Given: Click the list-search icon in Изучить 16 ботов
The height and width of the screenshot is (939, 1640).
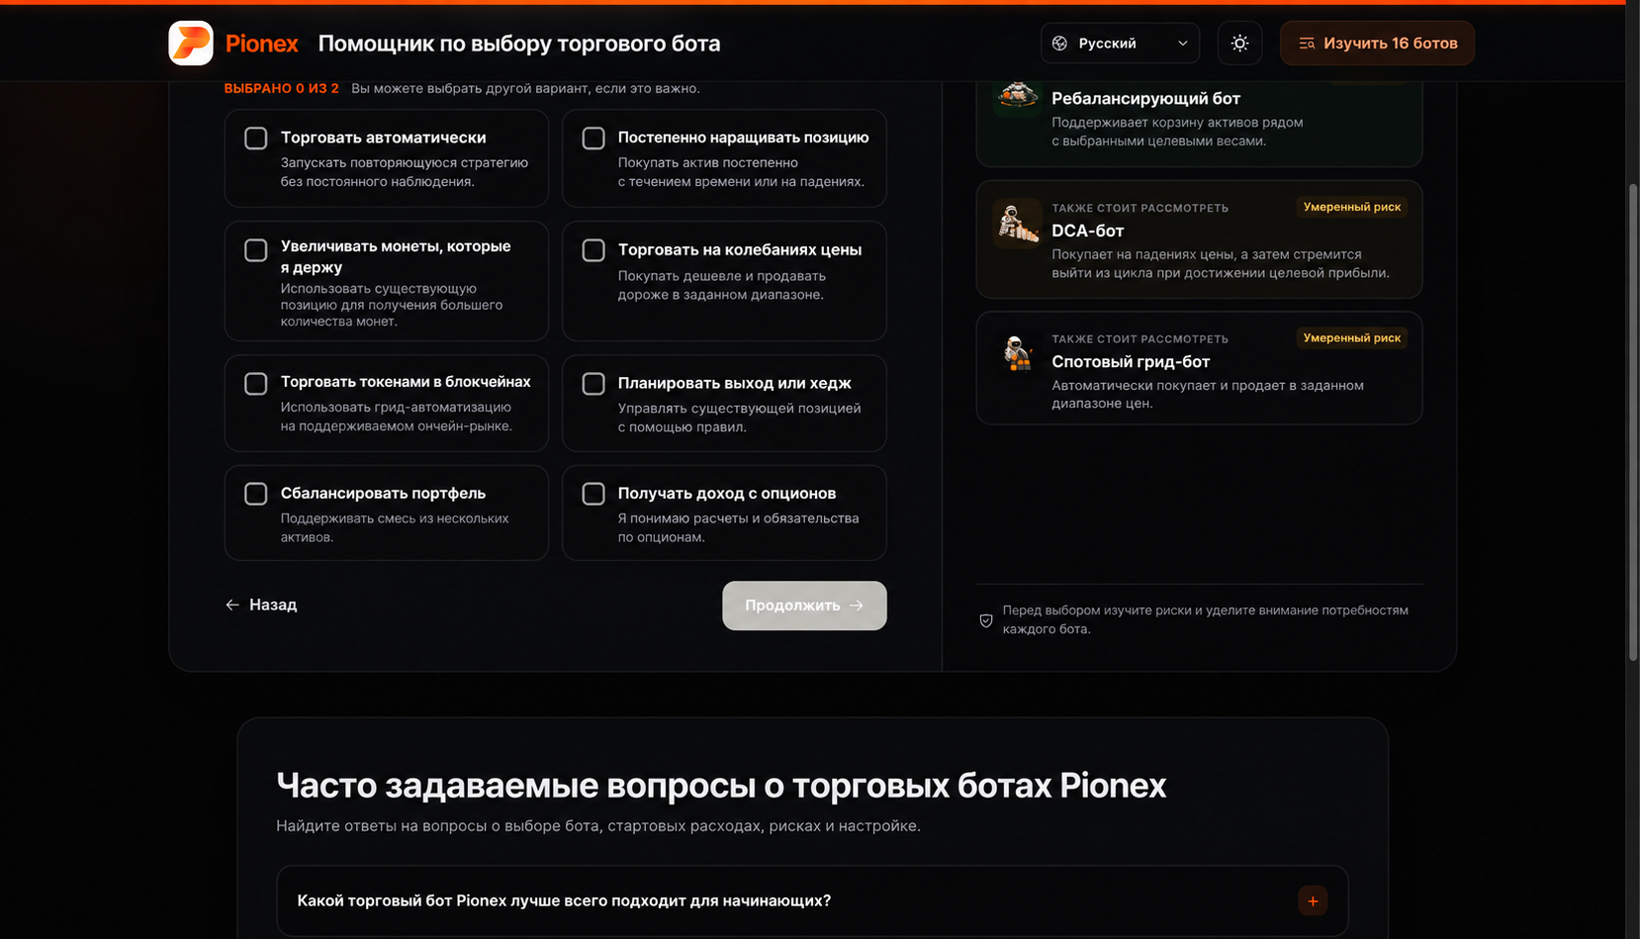Looking at the screenshot, I should tap(1307, 44).
